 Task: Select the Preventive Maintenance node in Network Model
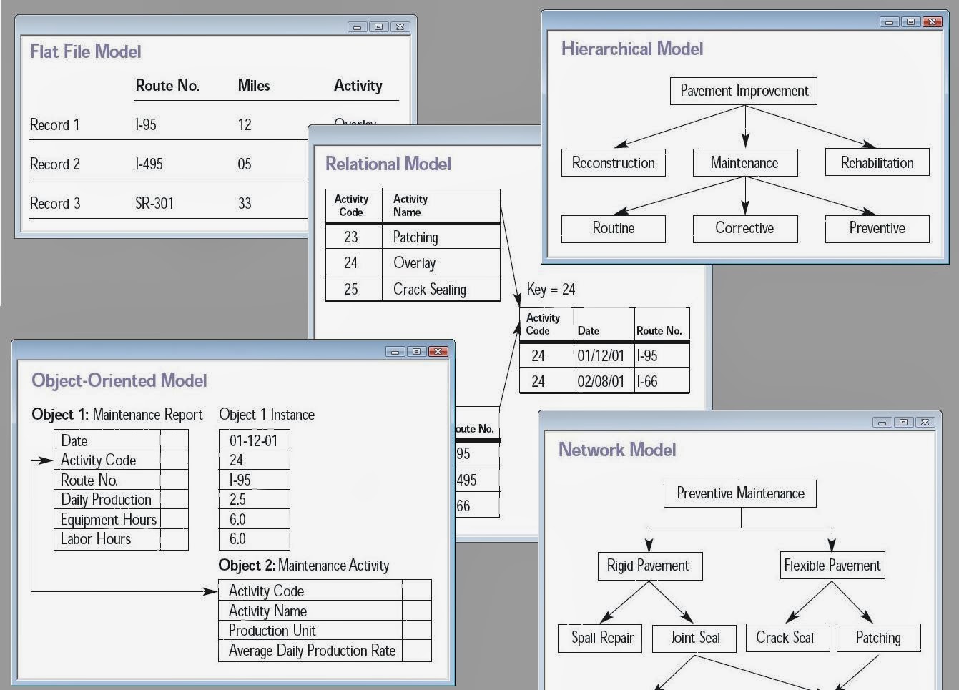[740, 493]
